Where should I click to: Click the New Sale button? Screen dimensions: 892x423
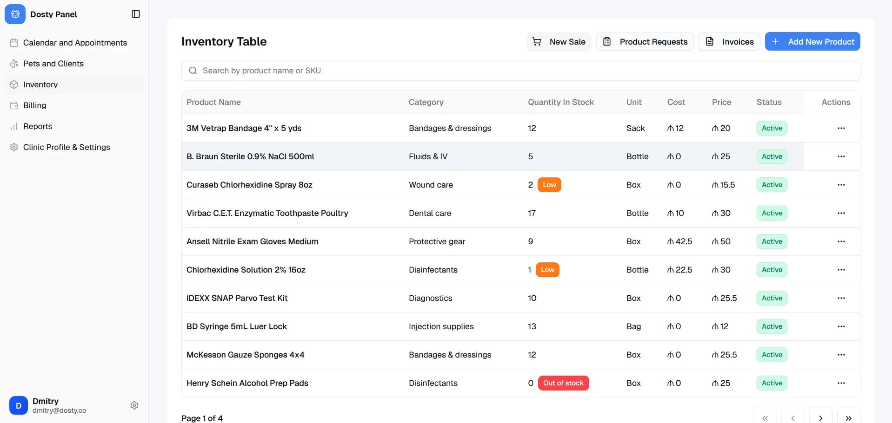(559, 42)
